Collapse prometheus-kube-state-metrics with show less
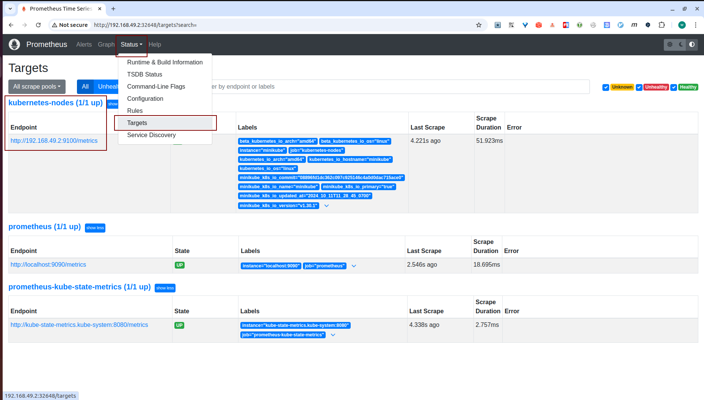Viewport: 704px width, 400px height. pyautogui.click(x=165, y=288)
